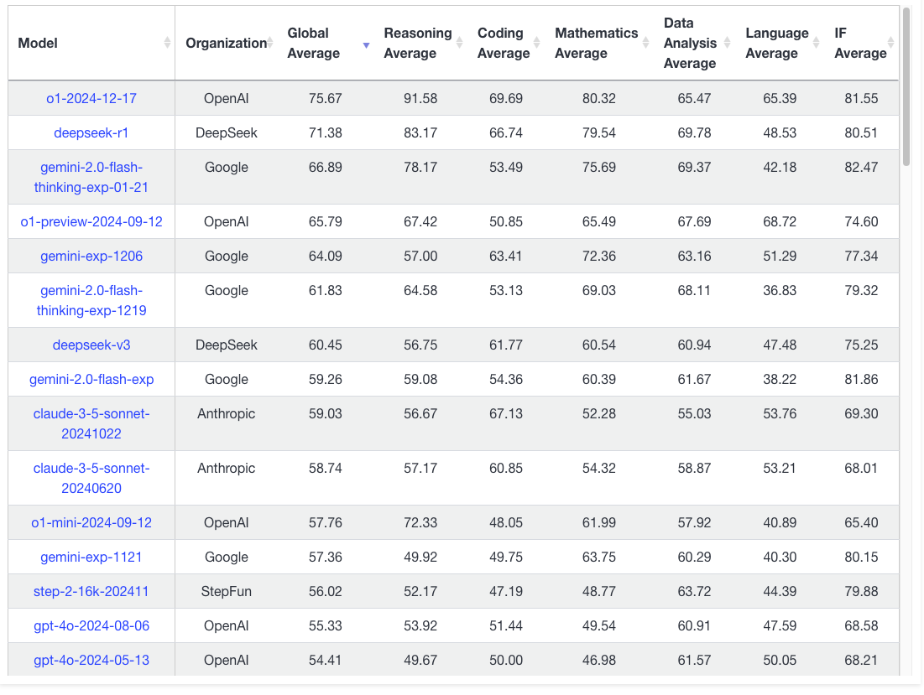Open gemini-2.0-flash-thinking-exp-01-21 link
This screenshot has width=924, height=695.
(x=91, y=177)
